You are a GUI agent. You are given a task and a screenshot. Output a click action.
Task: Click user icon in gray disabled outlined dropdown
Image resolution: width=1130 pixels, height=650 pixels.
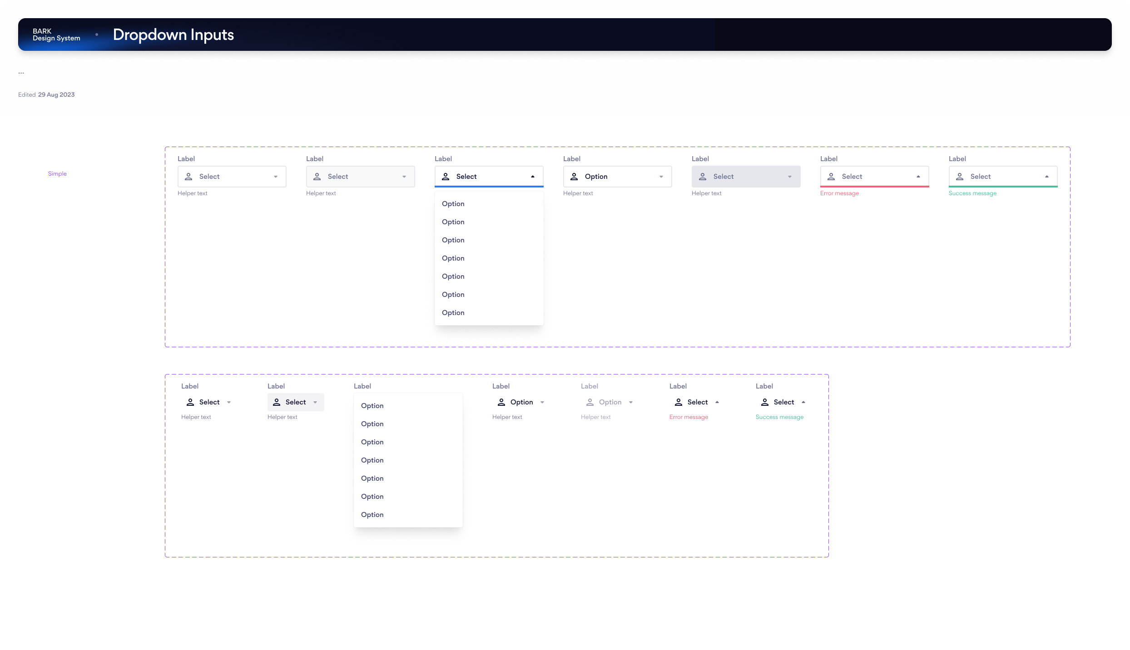[703, 177]
